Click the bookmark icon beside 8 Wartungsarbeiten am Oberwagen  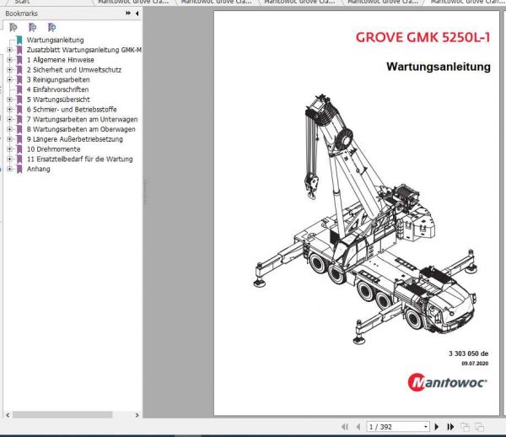[x=19, y=129]
